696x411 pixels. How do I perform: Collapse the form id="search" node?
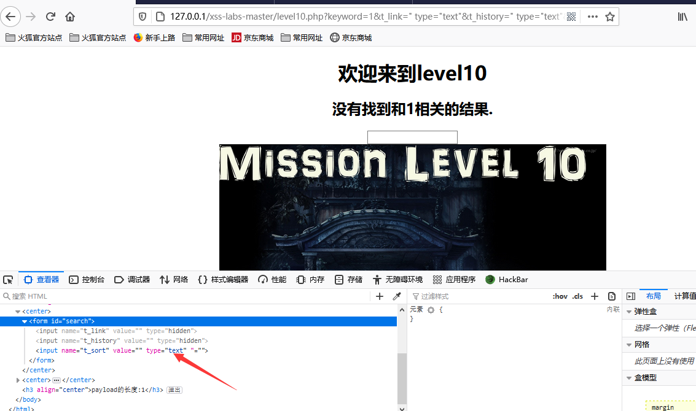tap(25, 321)
